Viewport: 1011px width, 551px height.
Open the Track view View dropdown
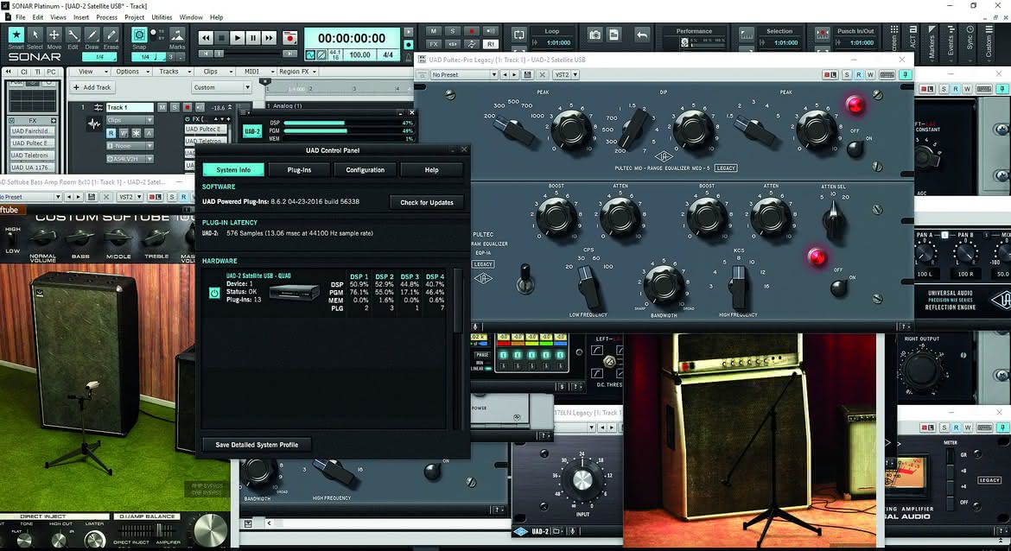click(x=90, y=72)
